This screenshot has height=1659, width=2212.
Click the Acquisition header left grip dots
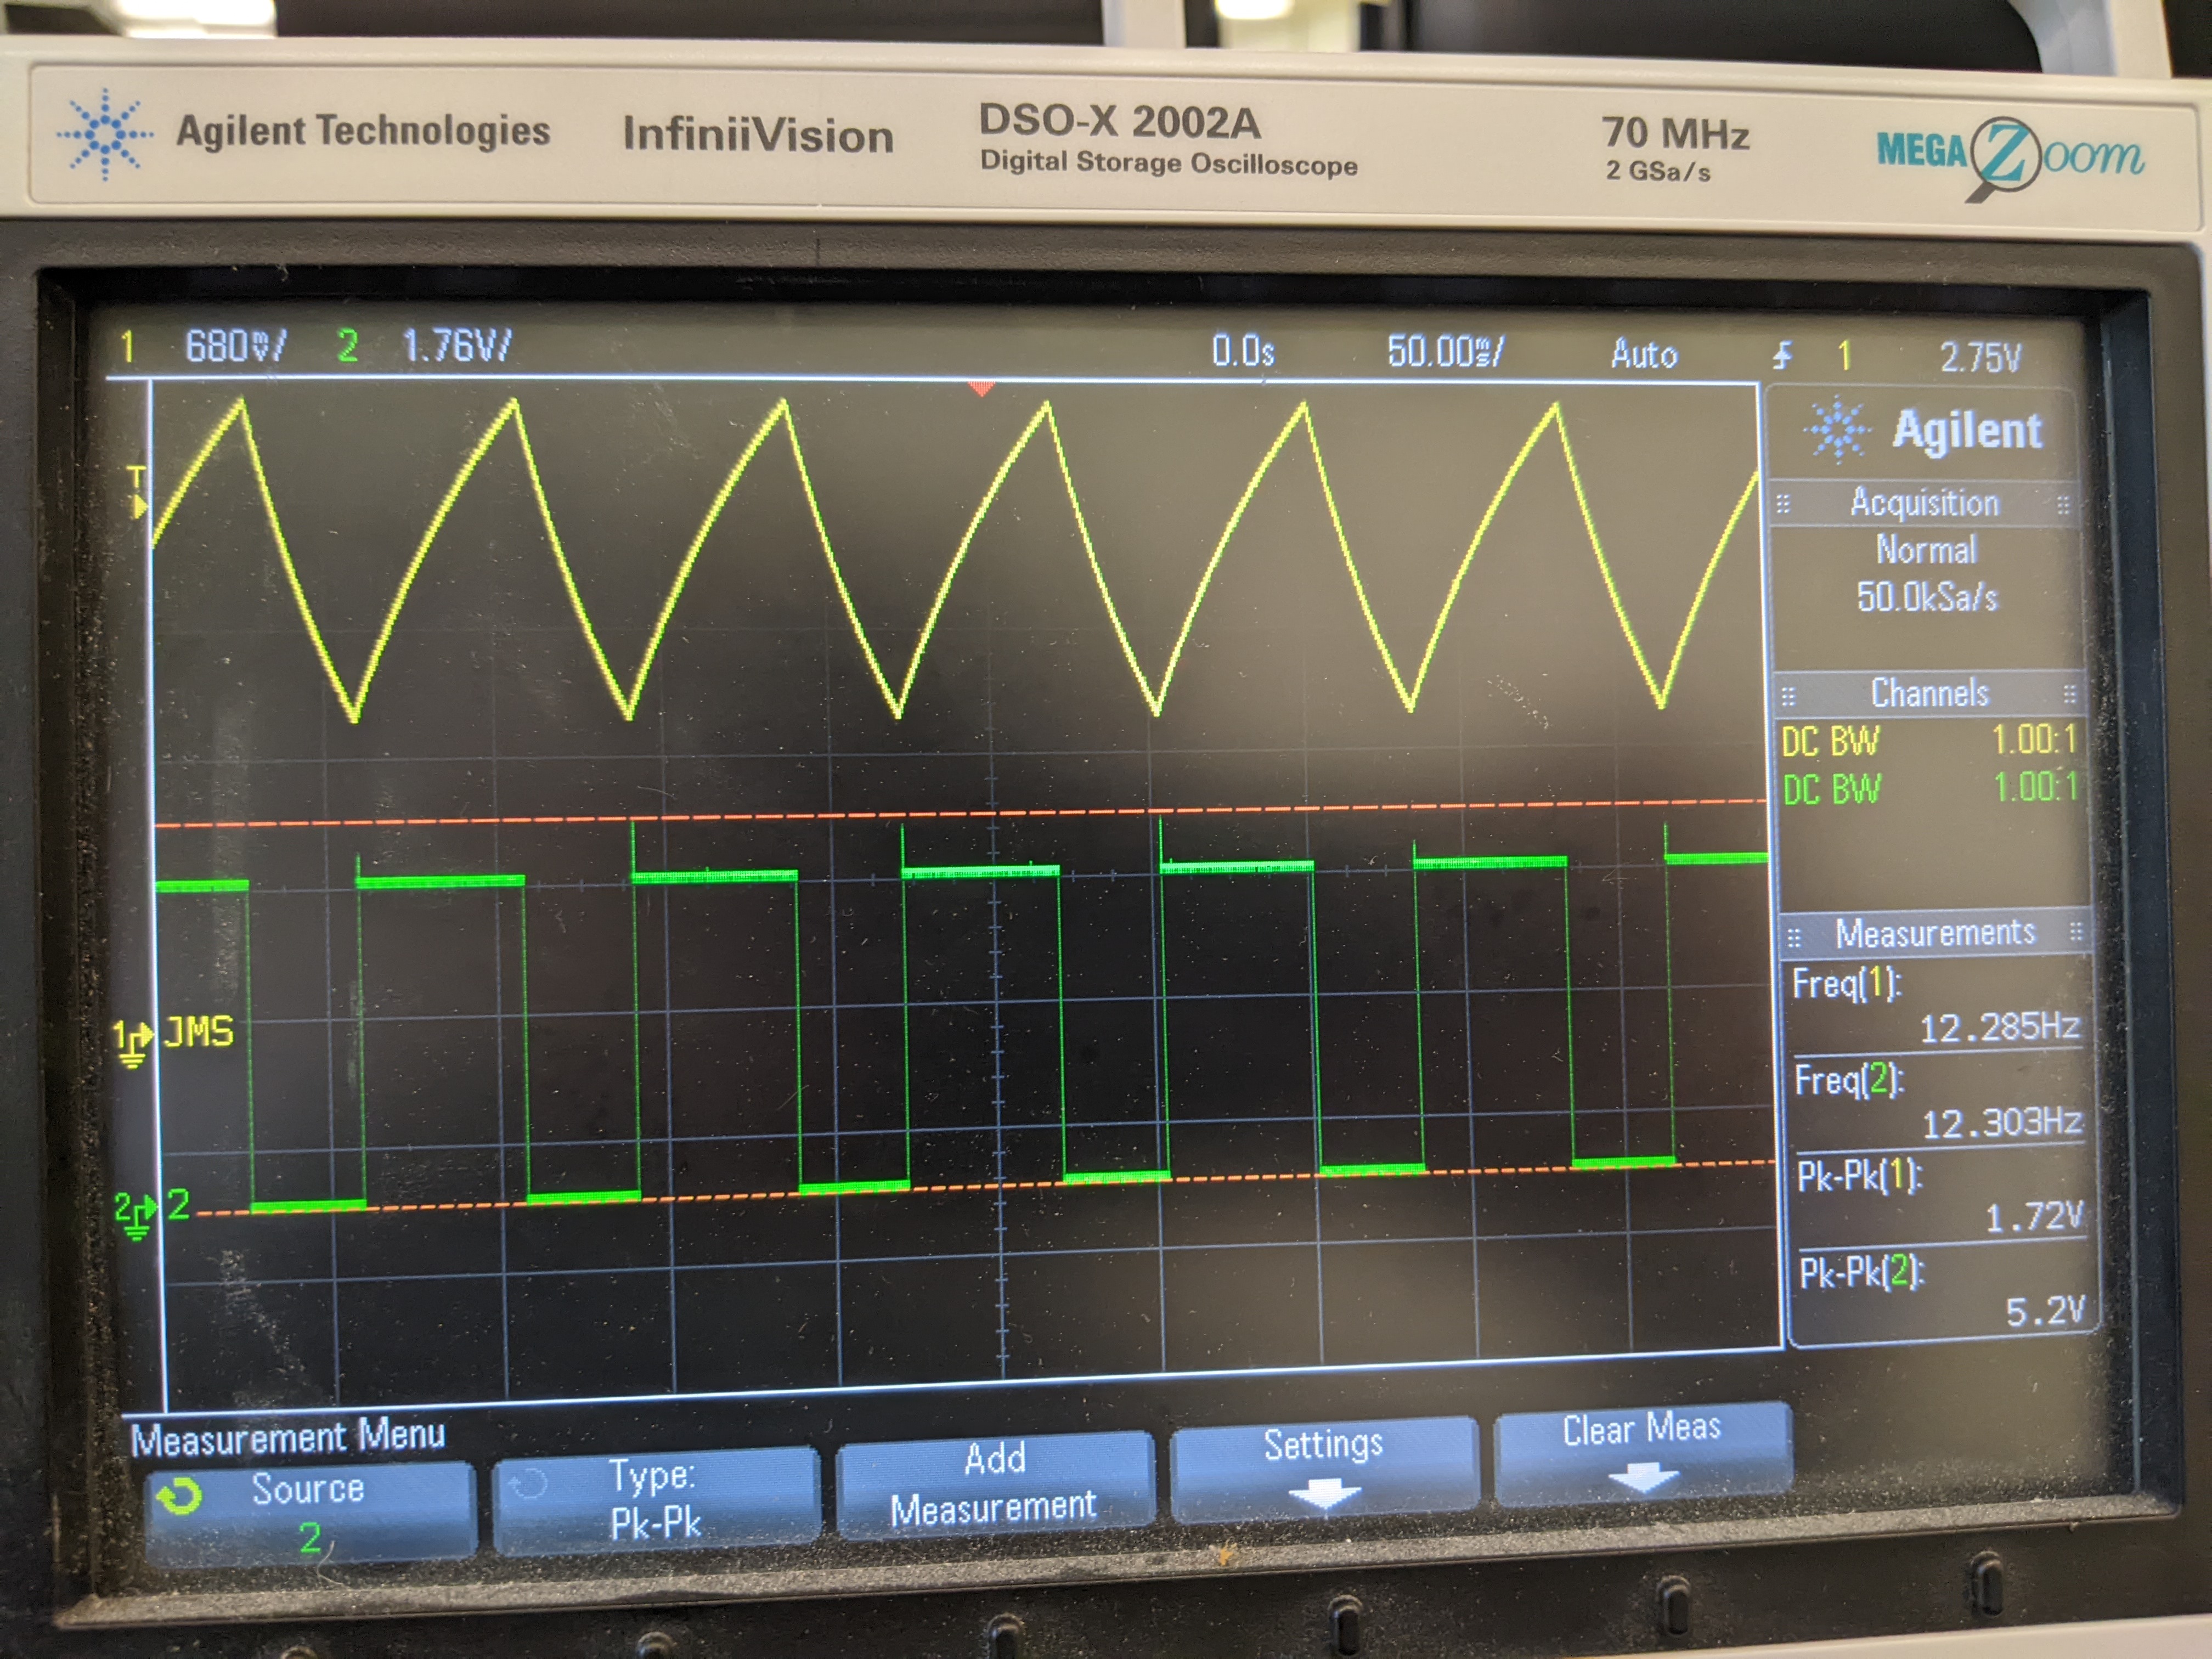point(1782,504)
